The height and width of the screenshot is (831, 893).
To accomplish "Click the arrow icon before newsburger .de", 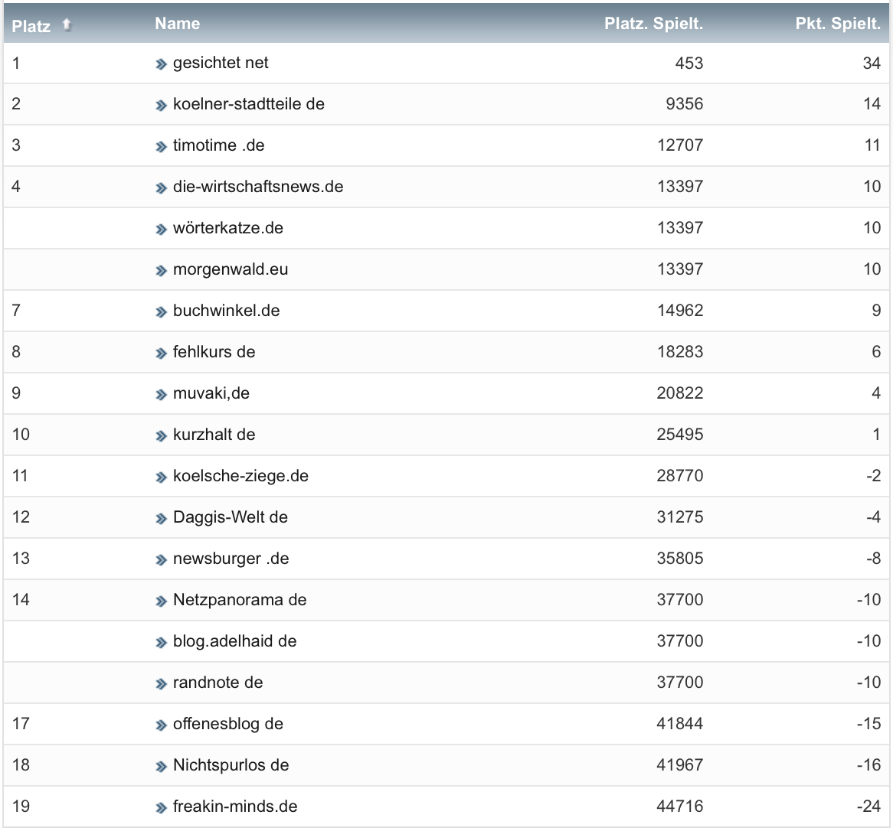I will tap(161, 560).
